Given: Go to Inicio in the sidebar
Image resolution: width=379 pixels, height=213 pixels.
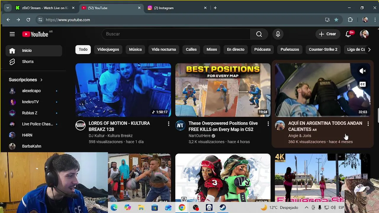Looking at the screenshot, I should [x=34, y=51].
